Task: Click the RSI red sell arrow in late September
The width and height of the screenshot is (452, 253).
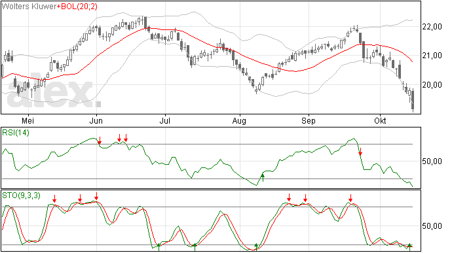Action: pos(360,152)
